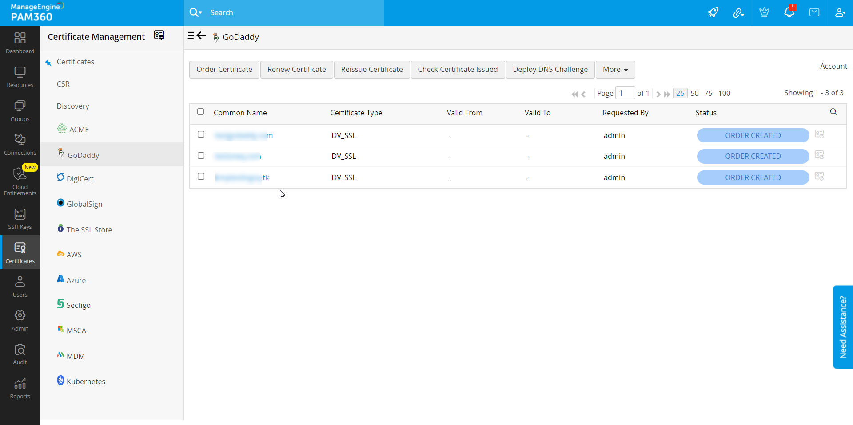Select DigiCert in the sidebar menu

click(x=80, y=179)
